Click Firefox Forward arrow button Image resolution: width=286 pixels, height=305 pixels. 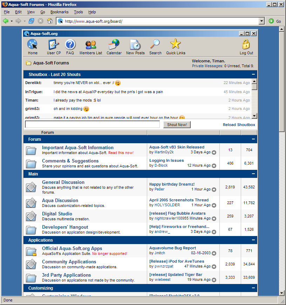pyautogui.click(x=18, y=21)
